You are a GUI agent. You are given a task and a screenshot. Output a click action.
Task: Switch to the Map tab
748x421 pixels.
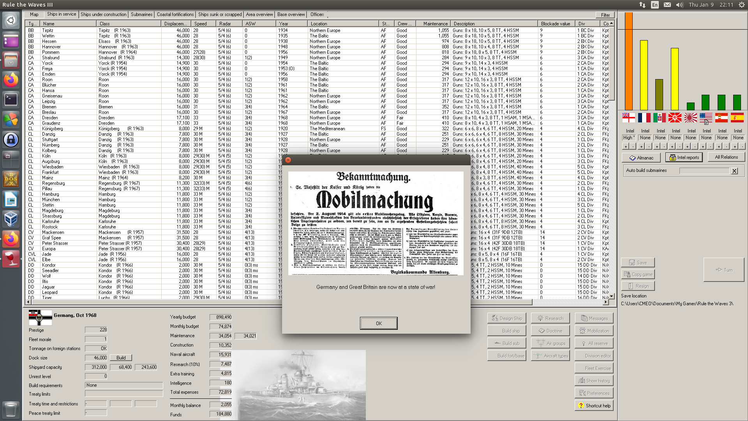click(34, 14)
